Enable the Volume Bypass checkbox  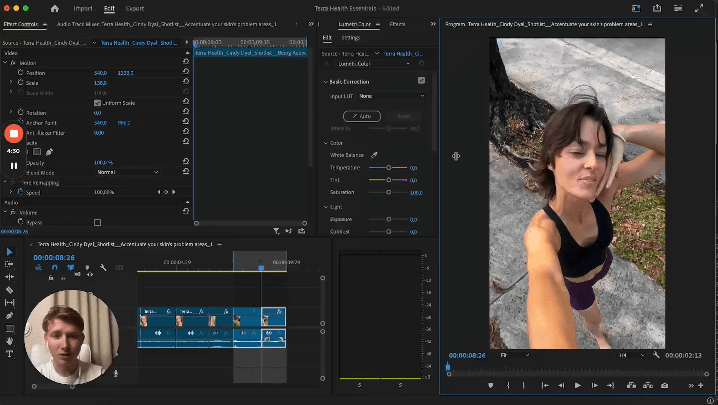(97, 222)
